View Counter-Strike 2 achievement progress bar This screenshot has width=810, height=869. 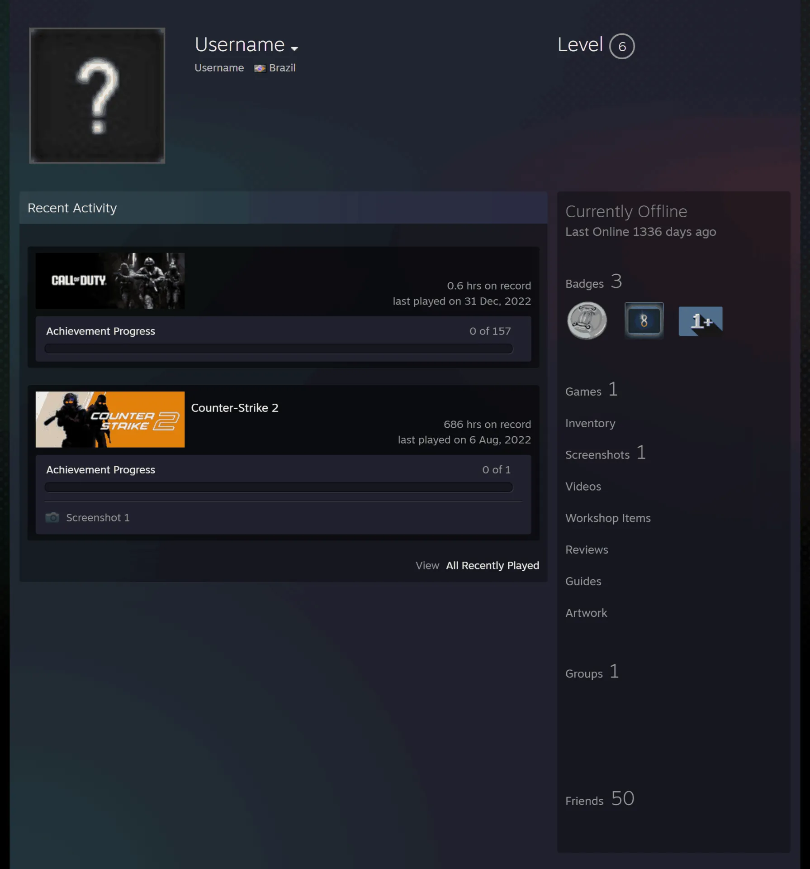coord(279,487)
